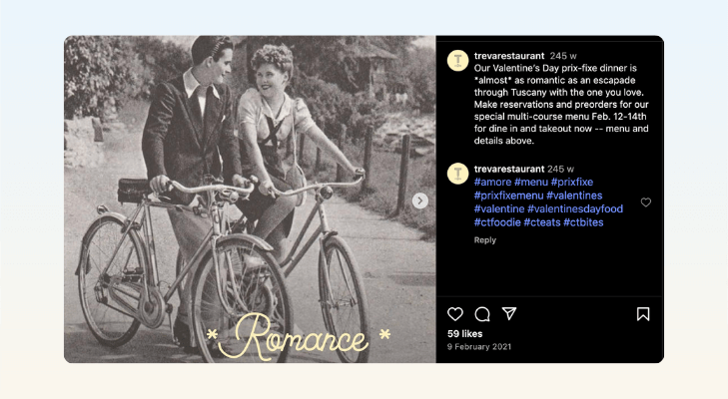Open comments with the speech bubble icon
Image resolution: width=728 pixels, height=399 pixels.
(x=482, y=314)
